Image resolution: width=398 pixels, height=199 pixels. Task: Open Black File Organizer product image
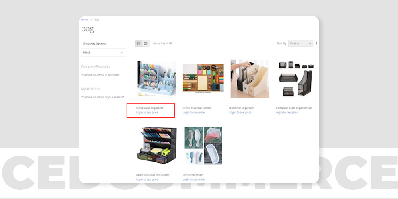pos(250,79)
